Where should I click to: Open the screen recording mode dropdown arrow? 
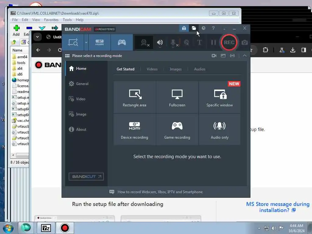pyautogui.click(x=86, y=42)
